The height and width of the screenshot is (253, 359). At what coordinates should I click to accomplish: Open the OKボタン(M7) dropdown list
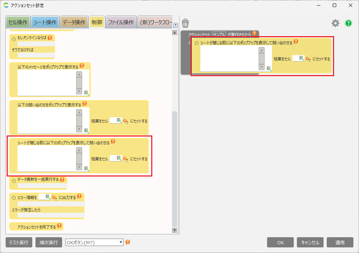pos(121,242)
